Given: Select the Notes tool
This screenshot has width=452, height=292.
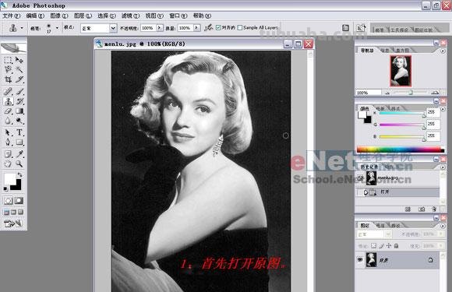Looking at the screenshot, I should point(8,153).
